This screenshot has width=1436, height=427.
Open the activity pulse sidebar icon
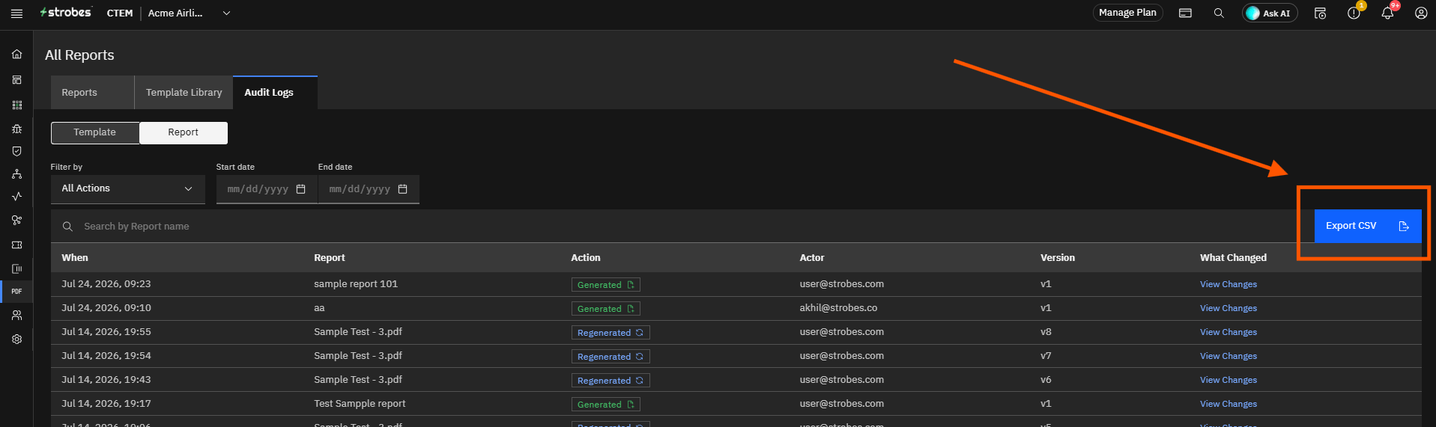(x=16, y=197)
